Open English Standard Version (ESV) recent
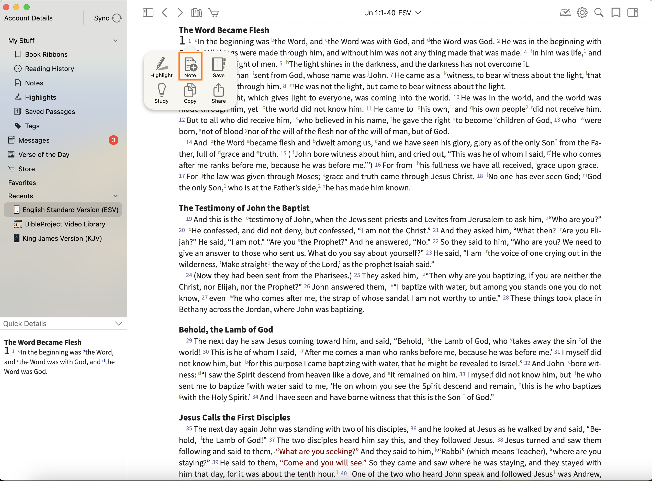This screenshot has height=481, width=652. [63, 210]
